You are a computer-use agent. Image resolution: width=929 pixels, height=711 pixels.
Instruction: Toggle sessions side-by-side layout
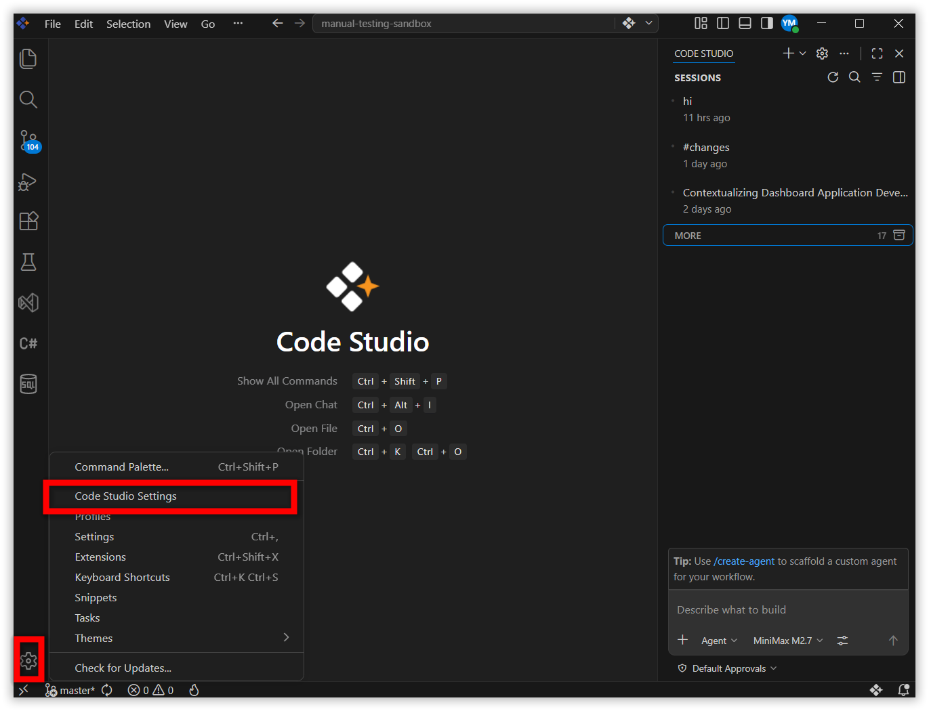point(899,77)
